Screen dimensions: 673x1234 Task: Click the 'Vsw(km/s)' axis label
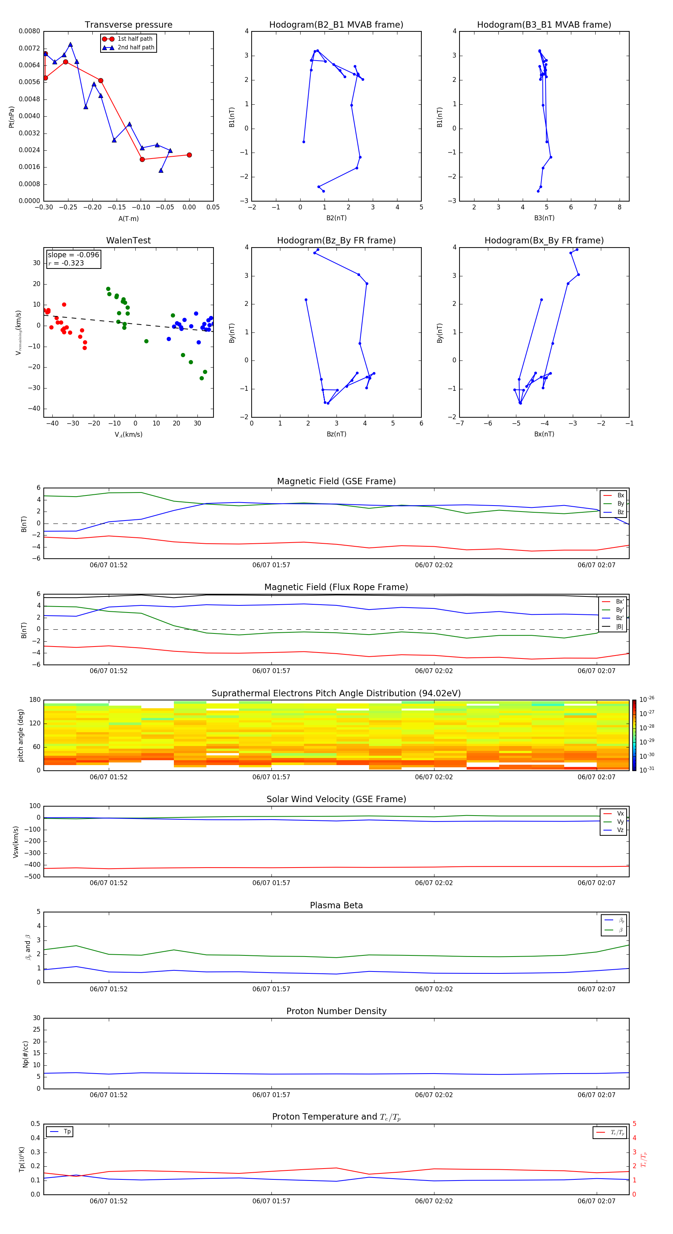15,842
